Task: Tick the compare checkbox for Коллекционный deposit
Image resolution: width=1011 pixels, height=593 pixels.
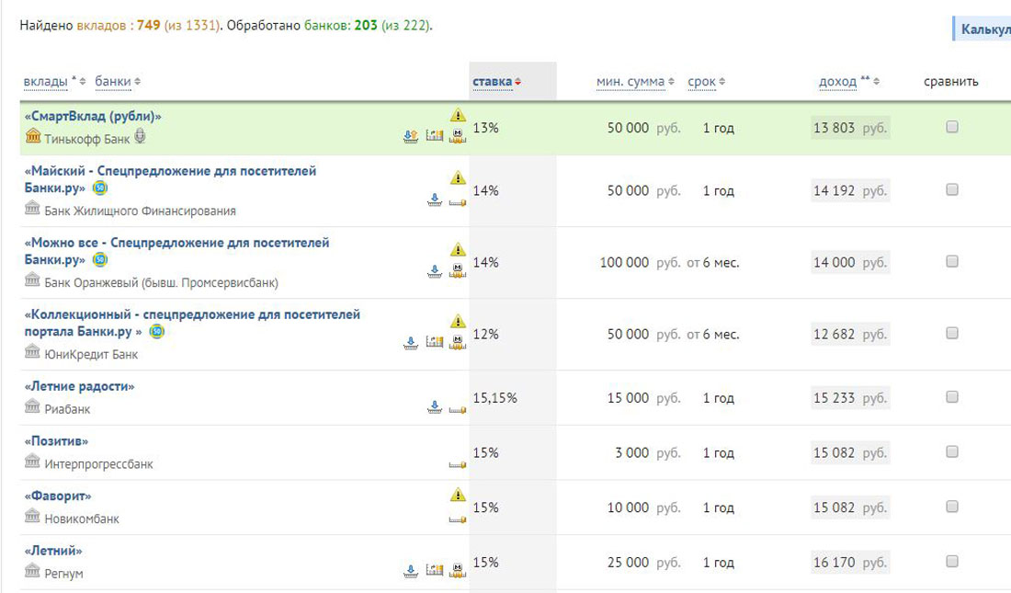Action: tap(951, 333)
